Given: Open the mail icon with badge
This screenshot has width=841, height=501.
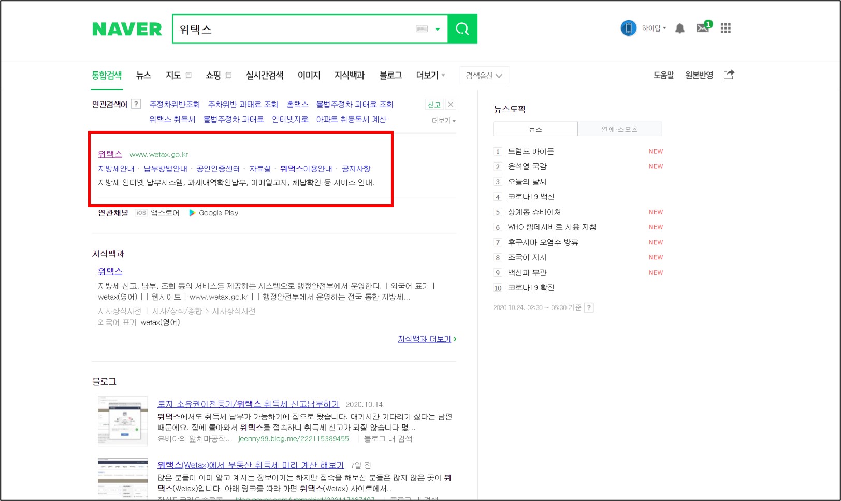Looking at the screenshot, I should coord(704,27).
